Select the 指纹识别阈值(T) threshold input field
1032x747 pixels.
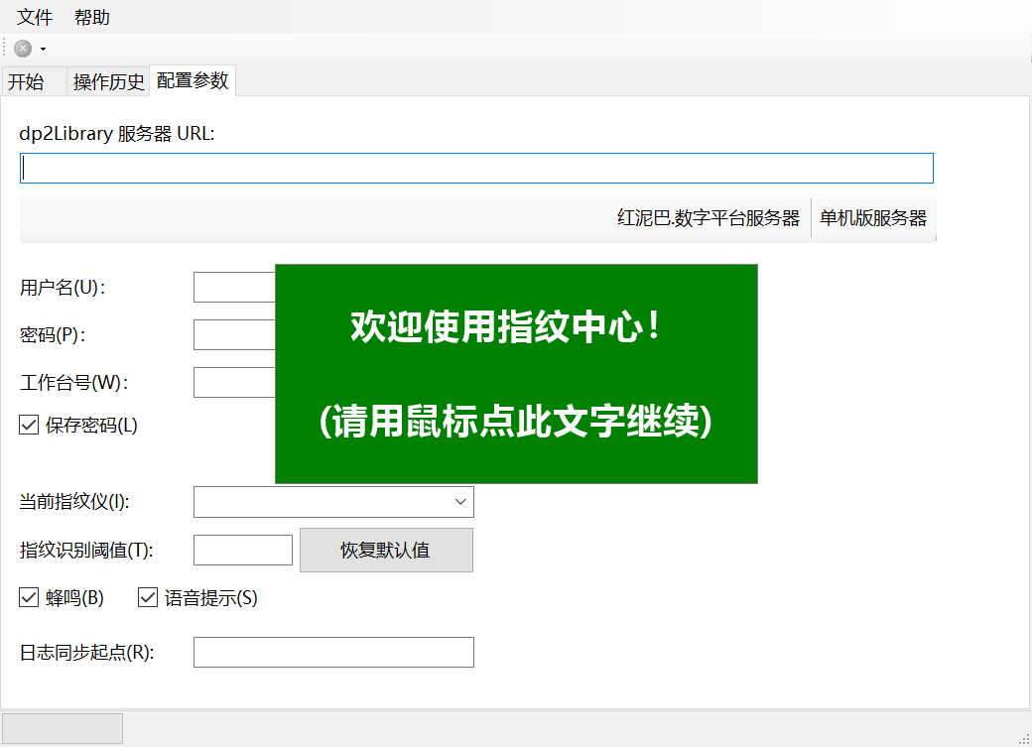pos(242,550)
